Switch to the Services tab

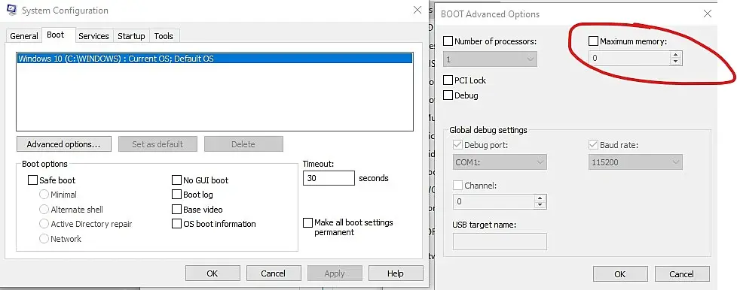coord(93,36)
